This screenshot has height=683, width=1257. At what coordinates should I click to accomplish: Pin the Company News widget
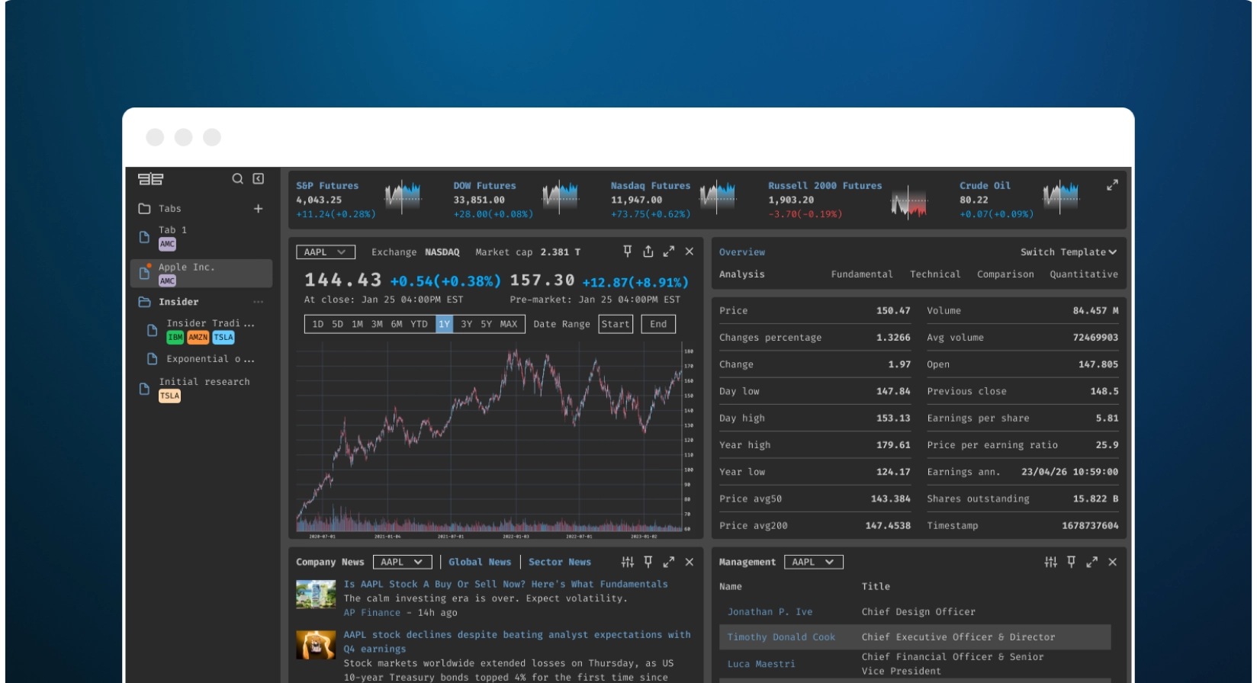click(648, 562)
